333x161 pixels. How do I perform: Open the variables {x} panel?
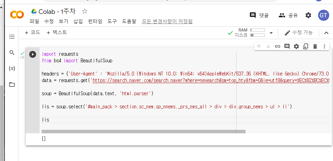coord(12,69)
